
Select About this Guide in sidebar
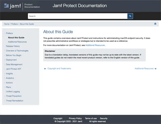click(16, 37)
